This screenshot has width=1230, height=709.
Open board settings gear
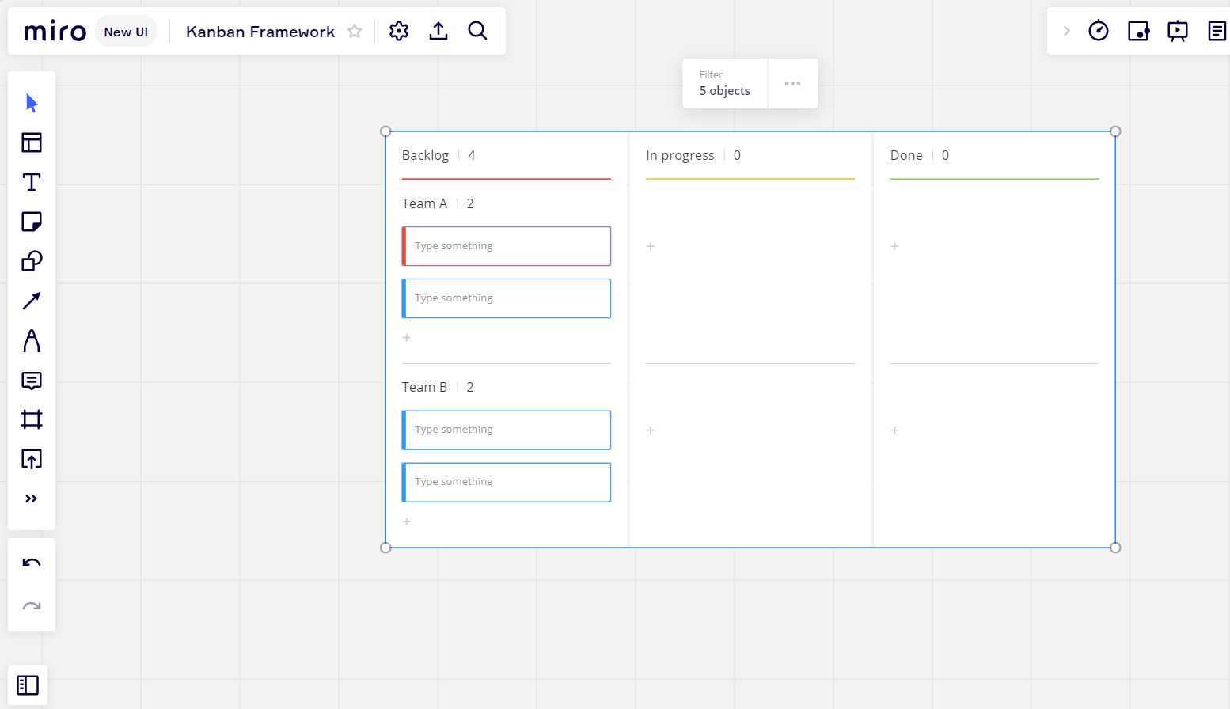399,31
